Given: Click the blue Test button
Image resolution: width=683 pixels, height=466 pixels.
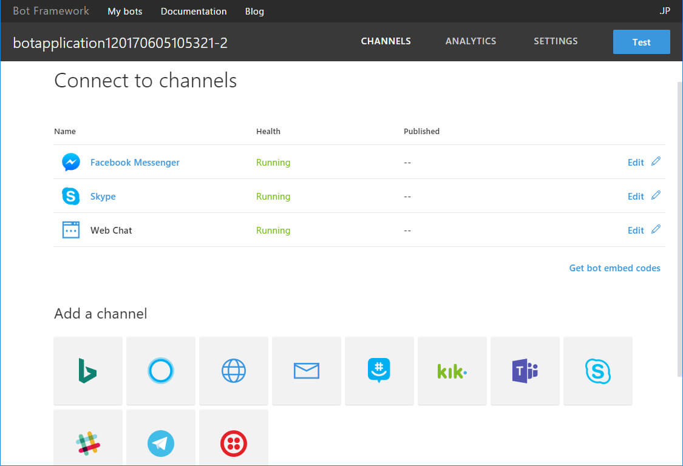Looking at the screenshot, I should point(642,42).
